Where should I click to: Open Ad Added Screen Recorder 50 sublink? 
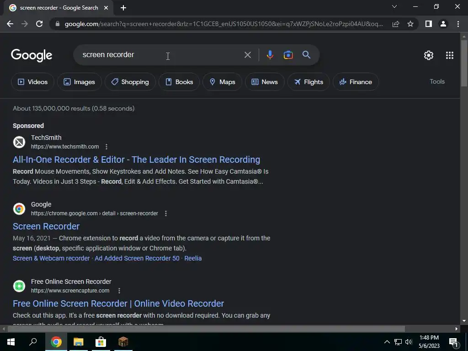(x=137, y=258)
